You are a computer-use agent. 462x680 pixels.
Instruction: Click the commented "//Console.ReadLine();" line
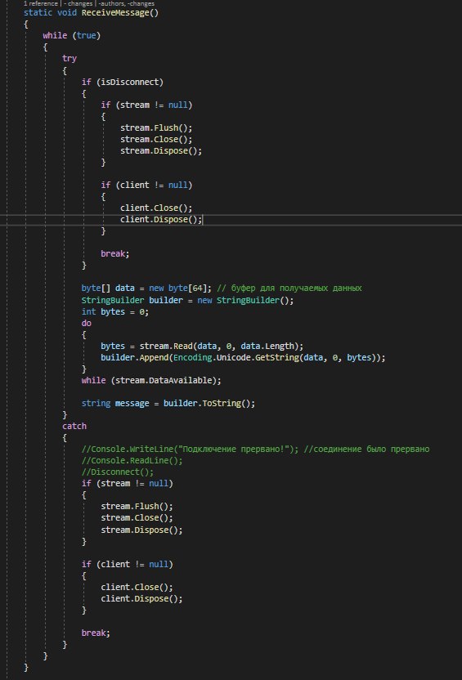coord(132,461)
